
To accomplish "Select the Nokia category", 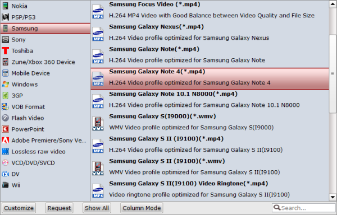I will pos(45,6).
